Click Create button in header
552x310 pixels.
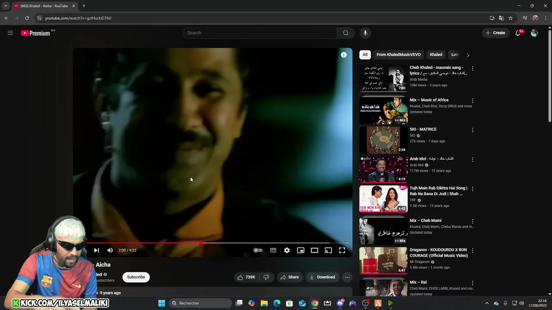tap(495, 33)
